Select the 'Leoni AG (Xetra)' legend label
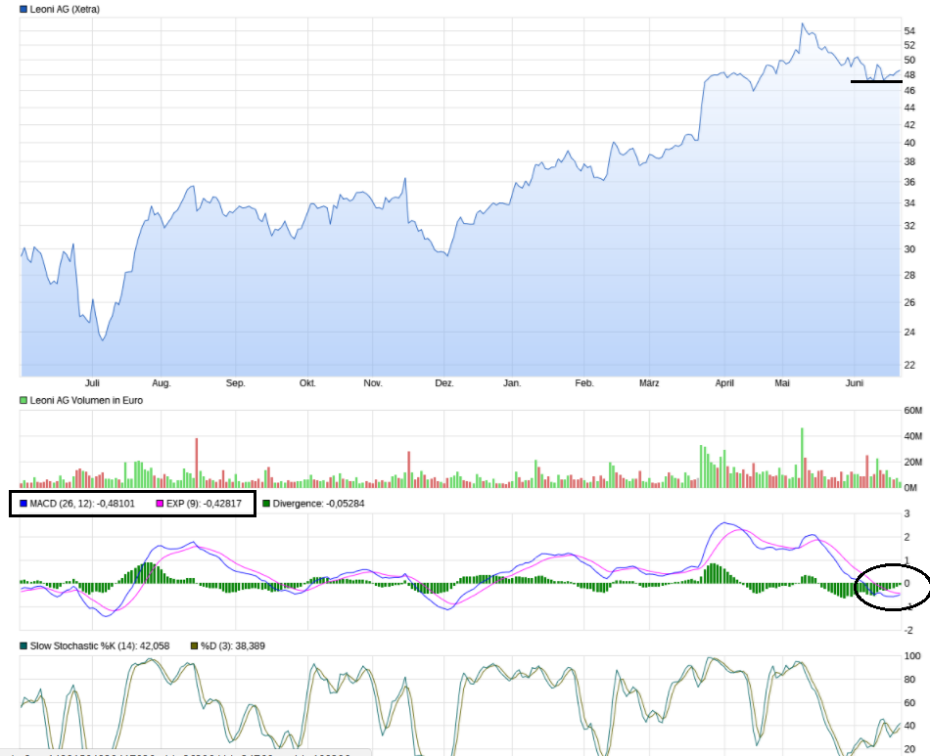Image resolution: width=930 pixels, height=756 pixels. (65, 10)
